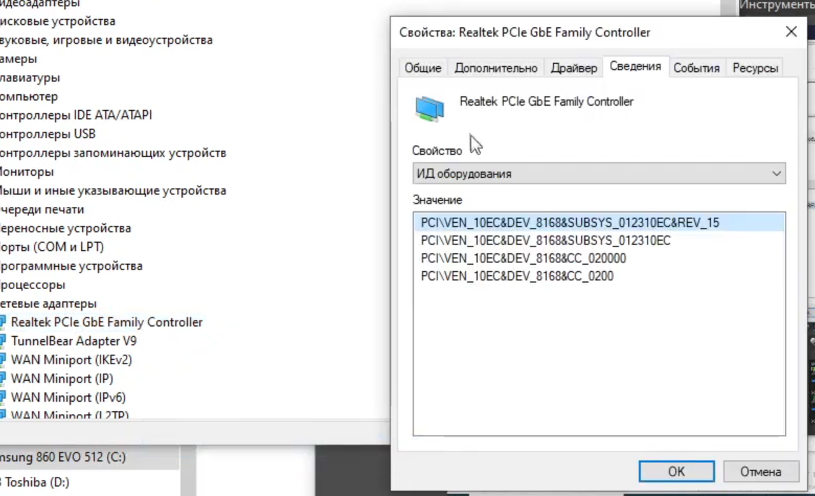Screen dimensions: 815x496
Task: Select value PCI\VEN_10EC&DEV_8168&SUBSYS_012310EC without REV
Action: point(546,241)
